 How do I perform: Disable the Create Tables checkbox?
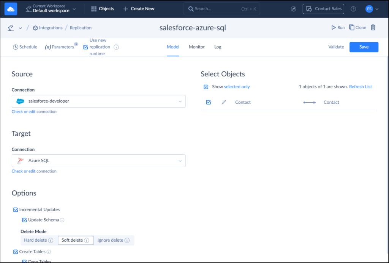pos(16,252)
